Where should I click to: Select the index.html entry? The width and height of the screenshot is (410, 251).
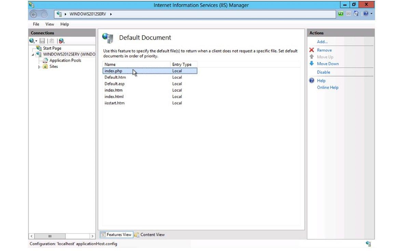(x=150, y=97)
